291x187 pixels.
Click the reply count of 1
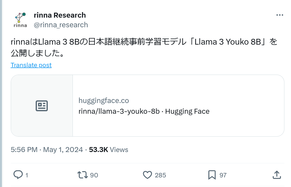click(x=27, y=175)
